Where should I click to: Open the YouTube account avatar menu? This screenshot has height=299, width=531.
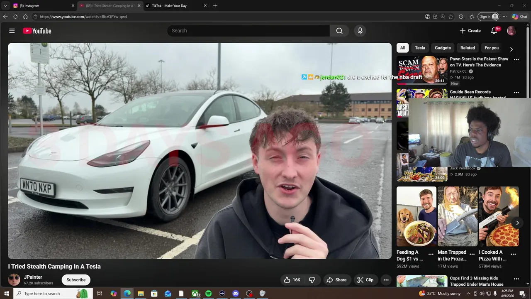[511, 31]
